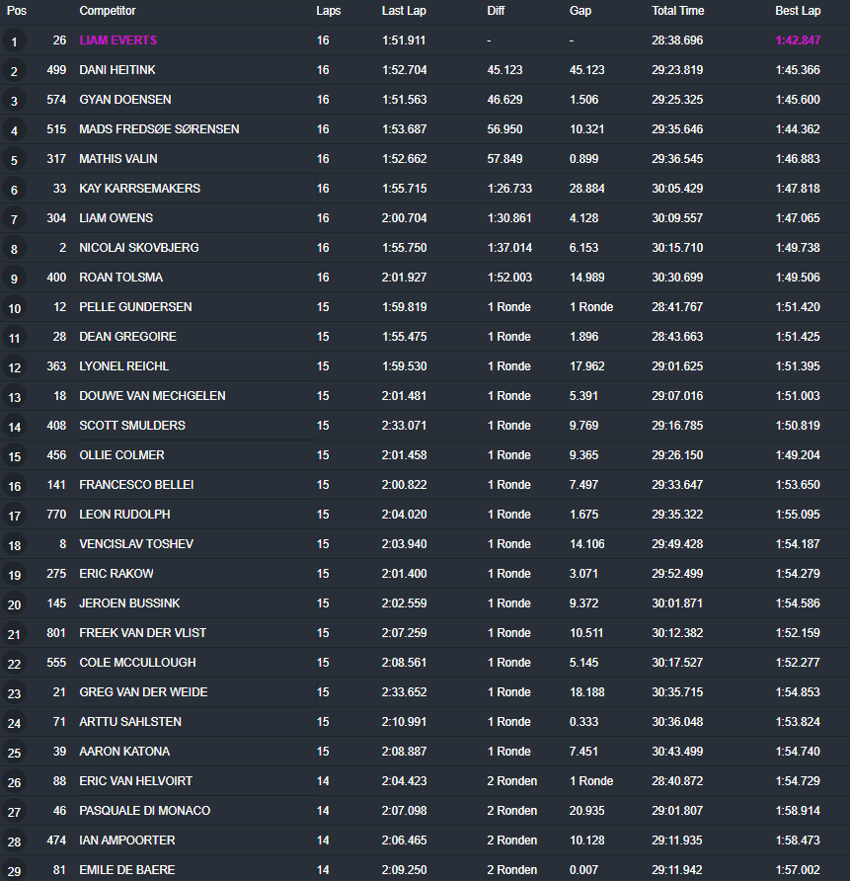Sort table by Best Lap header
The image size is (850, 881).
(x=798, y=11)
